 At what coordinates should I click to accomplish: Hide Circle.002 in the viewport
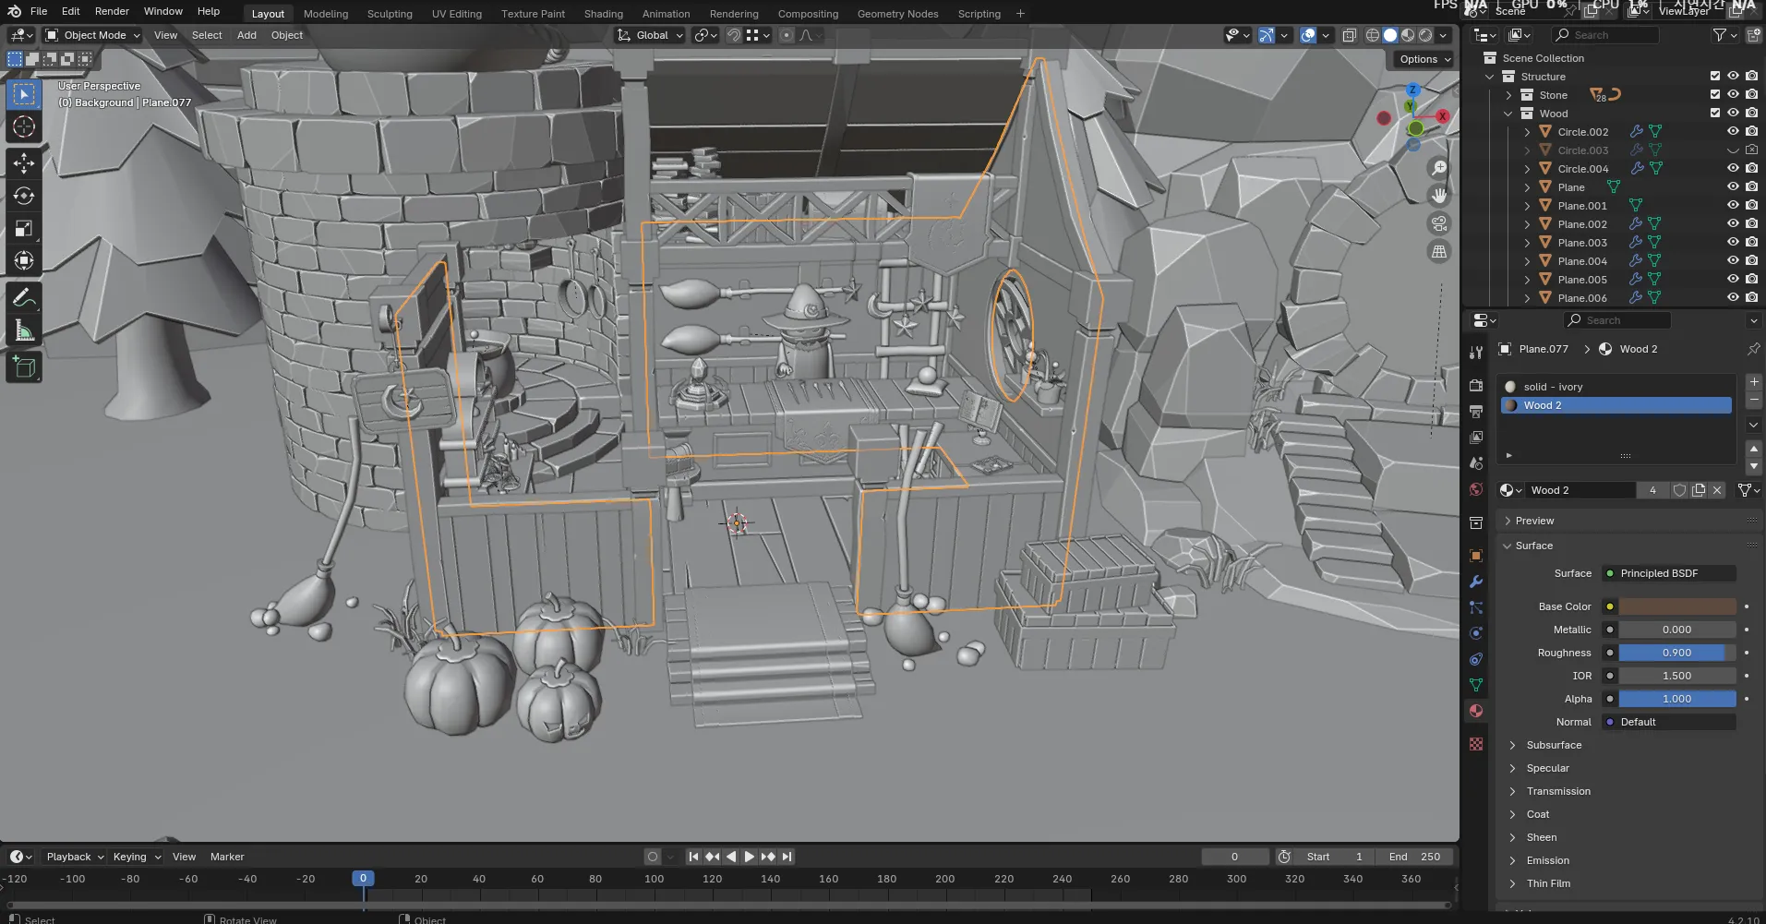click(1733, 132)
